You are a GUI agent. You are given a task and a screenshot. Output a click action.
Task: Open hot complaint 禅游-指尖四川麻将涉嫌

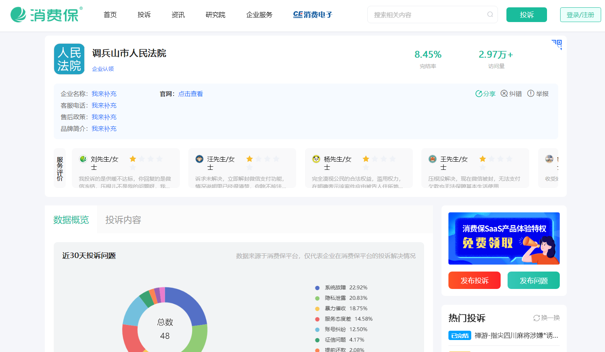(x=516, y=335)
